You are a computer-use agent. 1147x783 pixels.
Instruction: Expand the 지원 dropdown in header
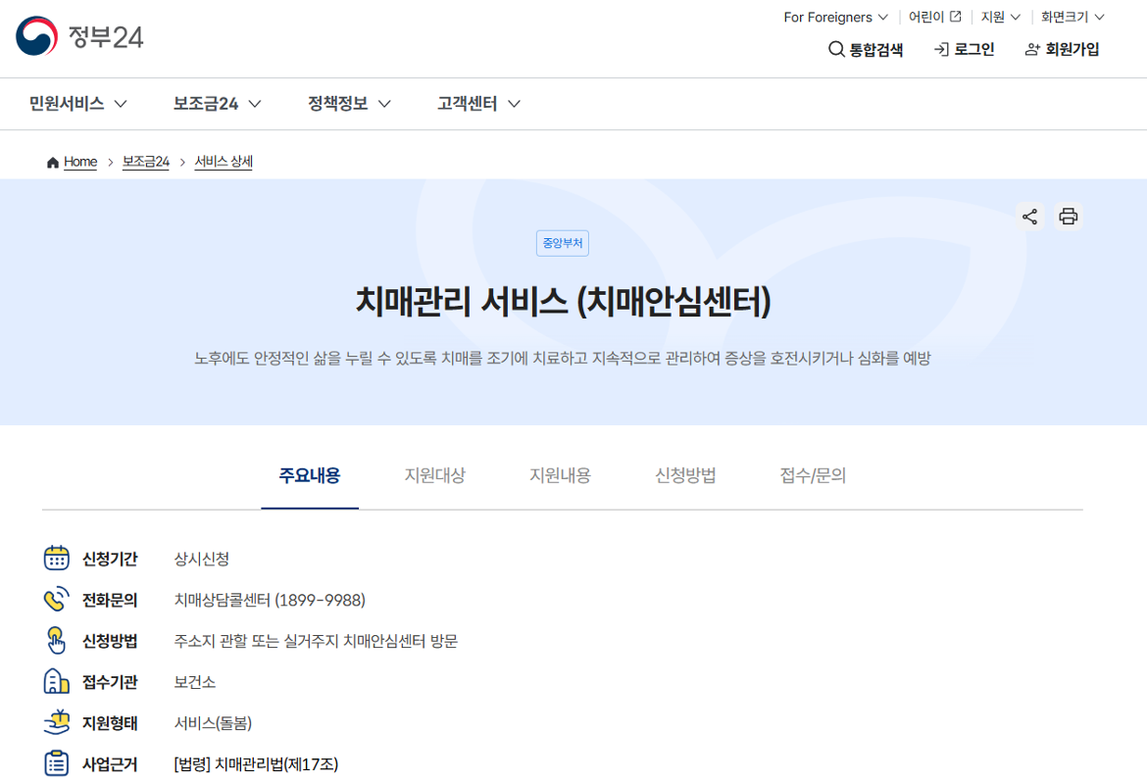tap(1001, 17)
